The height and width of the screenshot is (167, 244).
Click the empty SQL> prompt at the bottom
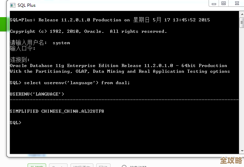click(x=16, y=122)
